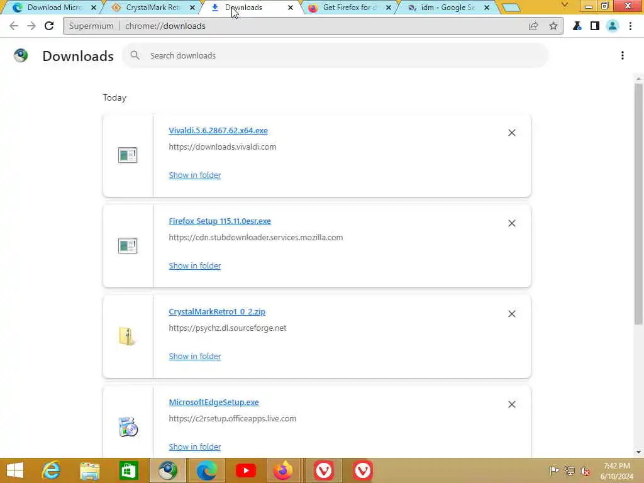Click the first Vivaldi taskbar icon
Screen dimensions: 644x483
pyautogui.click(x=324, y=470)
